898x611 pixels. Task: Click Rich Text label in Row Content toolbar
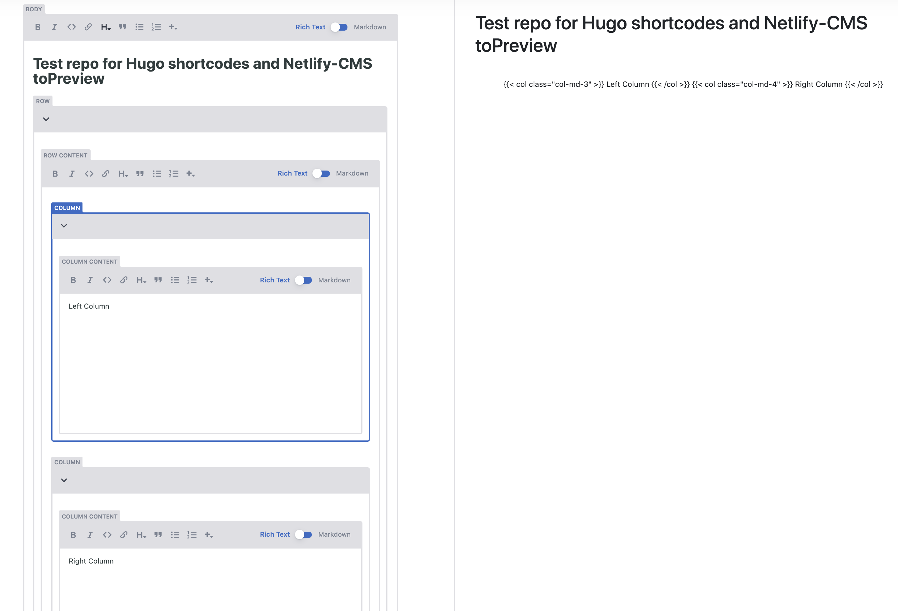pos(292,173)
